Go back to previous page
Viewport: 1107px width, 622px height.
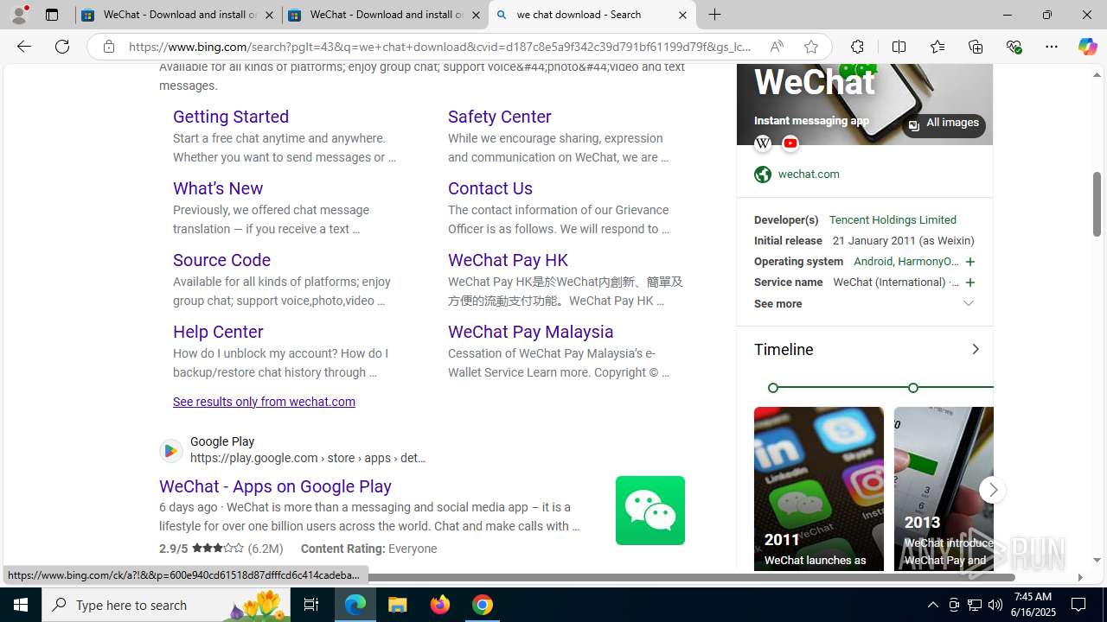[x=23, y=47]
